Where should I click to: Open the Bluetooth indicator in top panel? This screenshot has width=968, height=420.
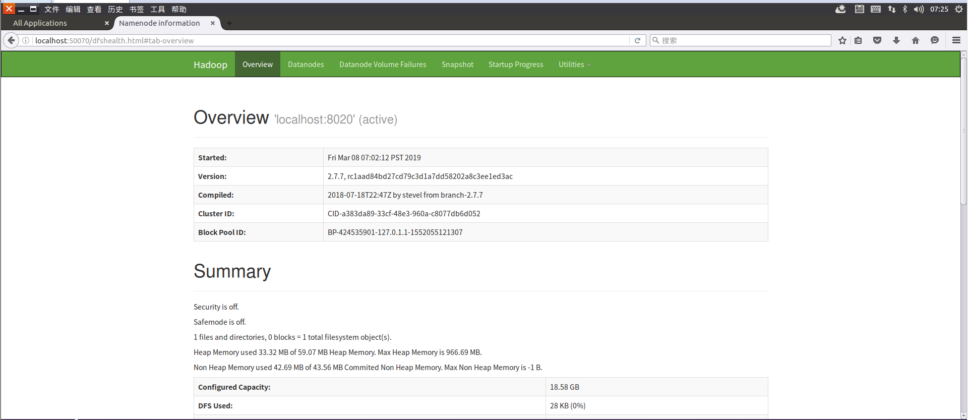(905, 9)
